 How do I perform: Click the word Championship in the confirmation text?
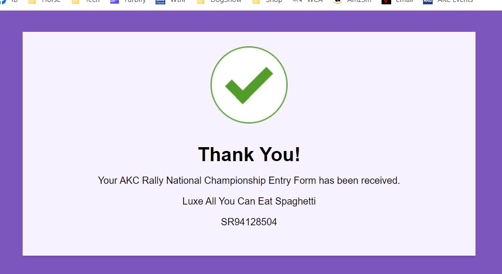(x=235, y=180)
